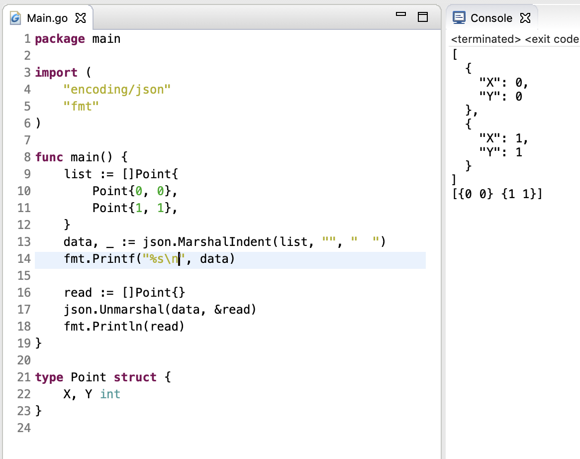Click line number 14 in the gutter
Viewport: 580px width, 459px height.
click(x=24, y=259)
